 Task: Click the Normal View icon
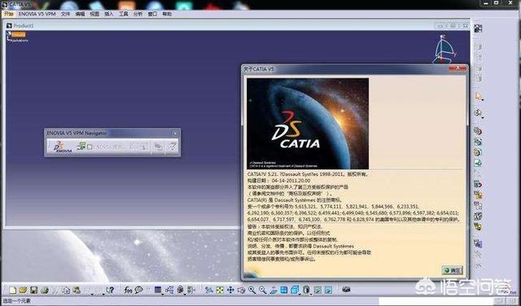(274, 290)
